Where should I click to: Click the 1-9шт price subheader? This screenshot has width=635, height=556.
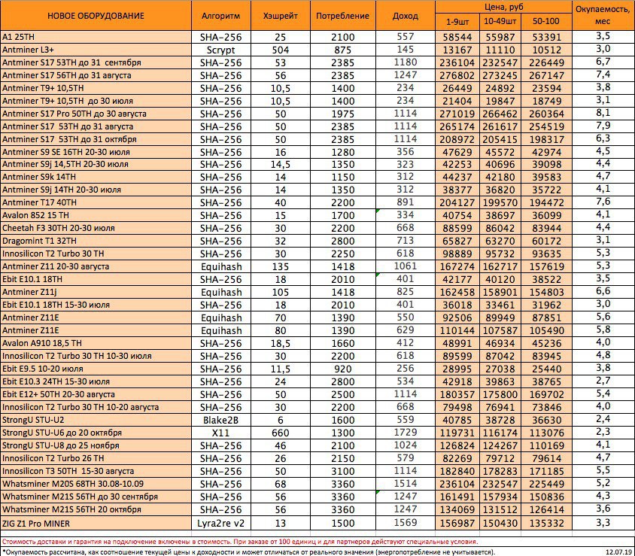[x=457, y=22]
